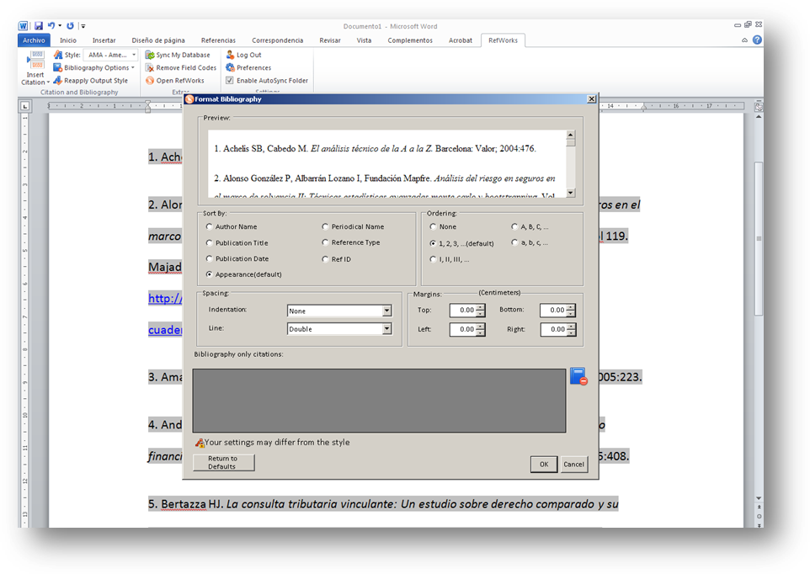Toggle Enable AutoSync Folder checkbox
Viewport: 810px width, 574px height.
point(230,81)
